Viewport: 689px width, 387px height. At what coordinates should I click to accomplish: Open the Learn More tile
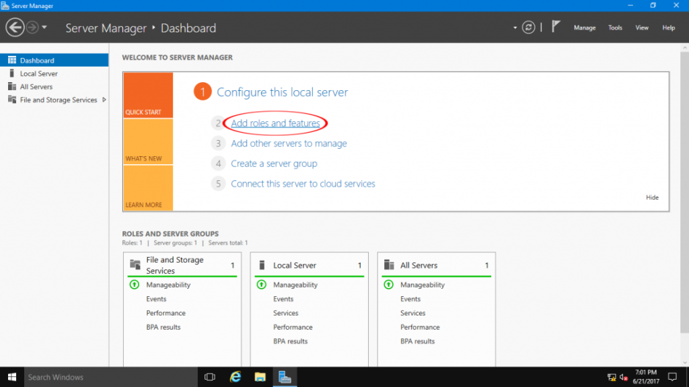tap(148, 188)
